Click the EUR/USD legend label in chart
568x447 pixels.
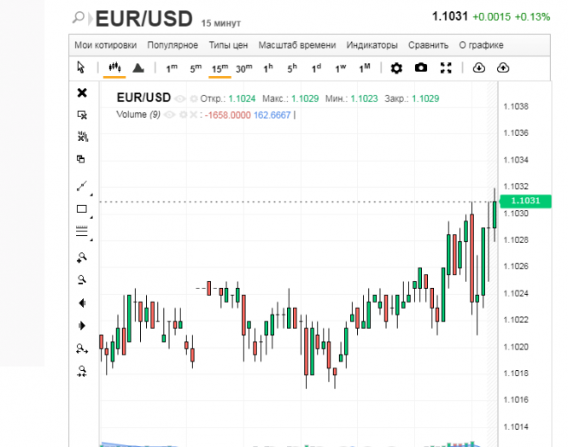point(143,97)
